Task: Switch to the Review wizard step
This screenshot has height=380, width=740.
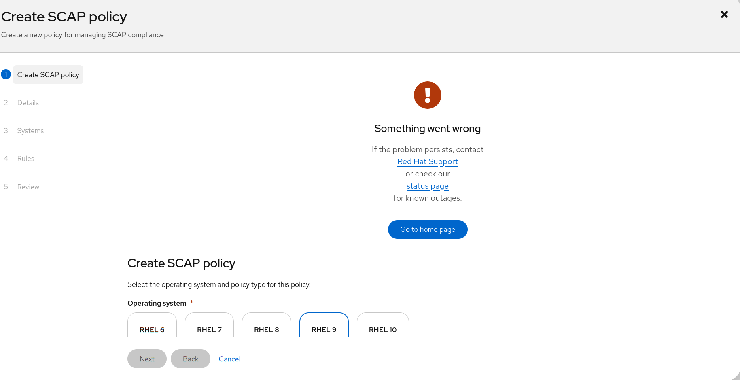Action: [x=28, y=187]
